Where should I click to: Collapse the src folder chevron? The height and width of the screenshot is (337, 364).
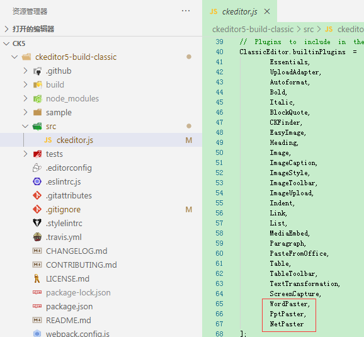point(25,127)
